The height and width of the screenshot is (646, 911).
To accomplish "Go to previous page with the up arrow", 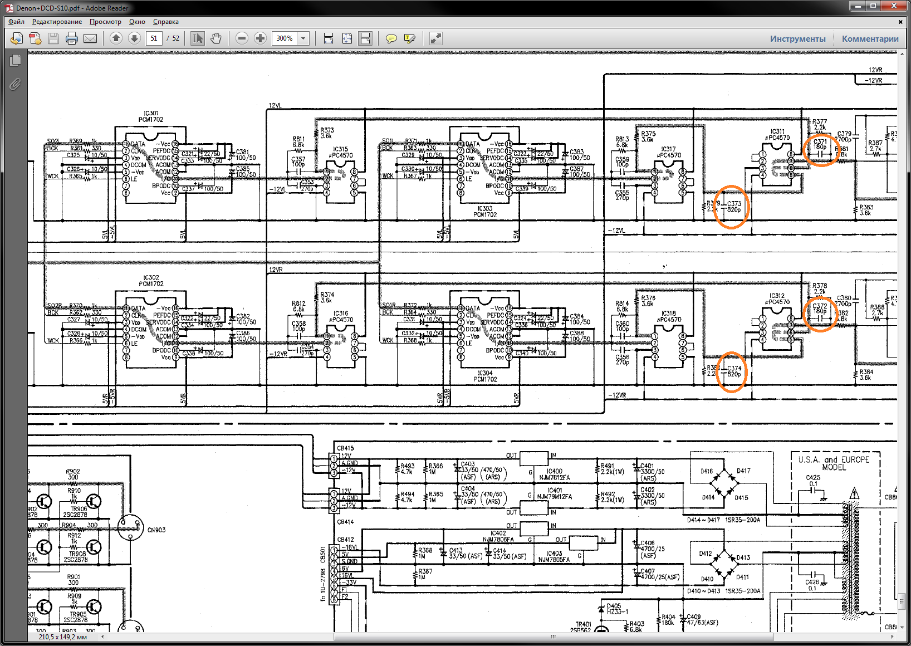I will coord(116,38).
